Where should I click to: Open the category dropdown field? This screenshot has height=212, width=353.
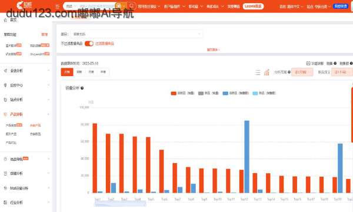tap(136, 34)
